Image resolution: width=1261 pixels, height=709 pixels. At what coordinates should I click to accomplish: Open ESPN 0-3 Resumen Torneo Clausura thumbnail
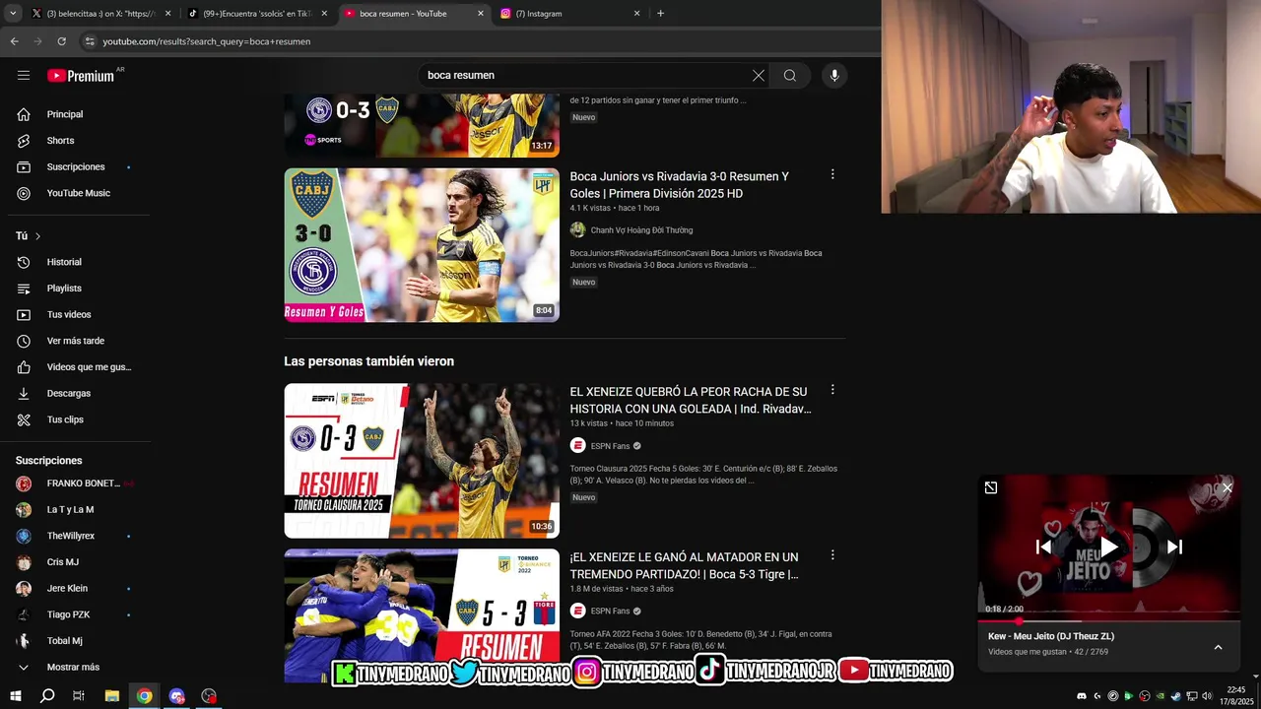422,461
